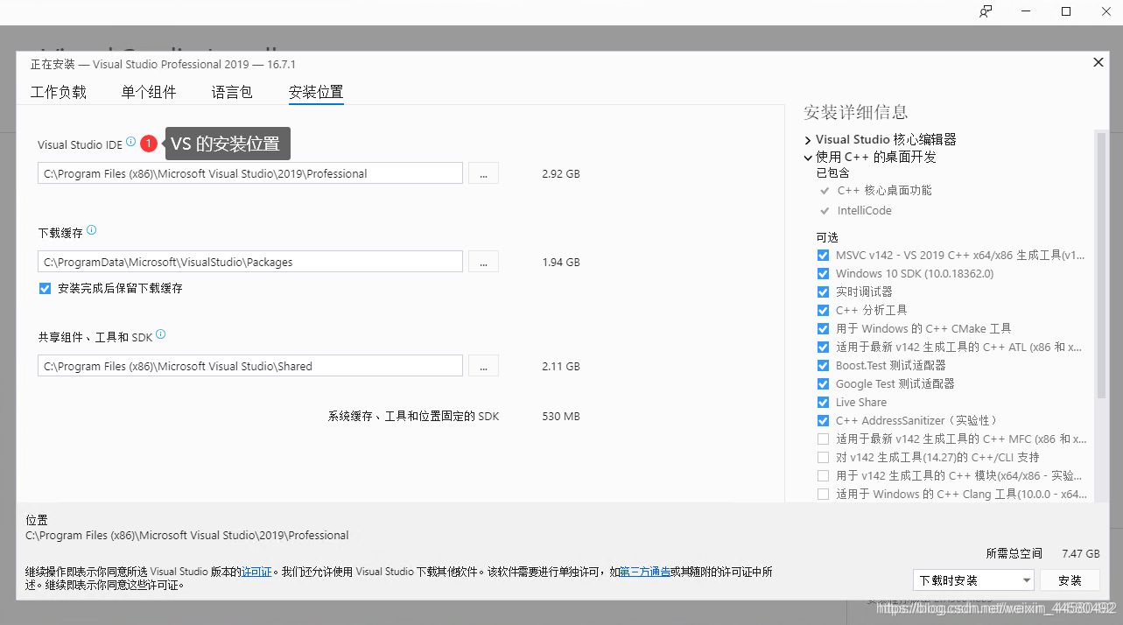The image size is (1123, 625).
Task: Uncheck 实时调试器 option
Action: pos(823,292)
